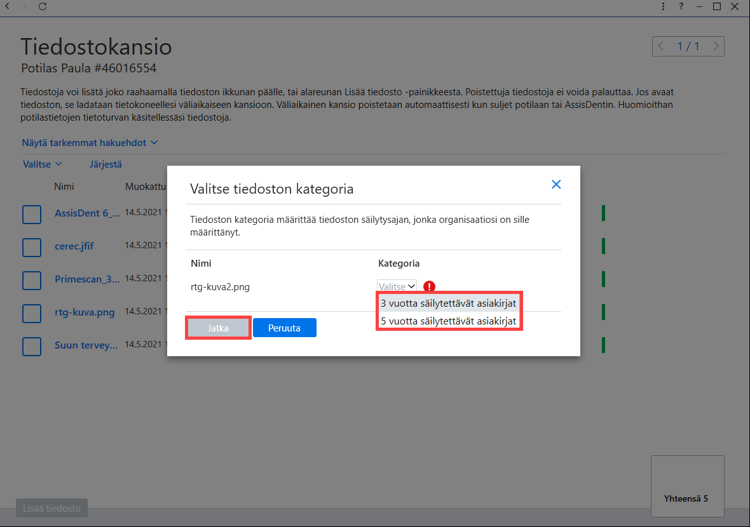
Task: Go to next page arrow
Action: (716, 46)
